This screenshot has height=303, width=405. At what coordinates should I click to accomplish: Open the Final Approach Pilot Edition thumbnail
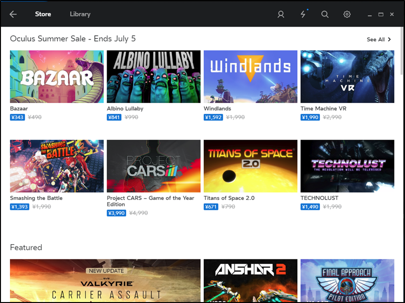347,280
